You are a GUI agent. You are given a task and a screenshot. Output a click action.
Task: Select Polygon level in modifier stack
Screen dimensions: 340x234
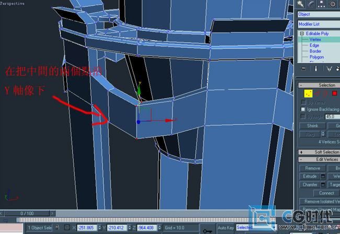click(316, 57)
